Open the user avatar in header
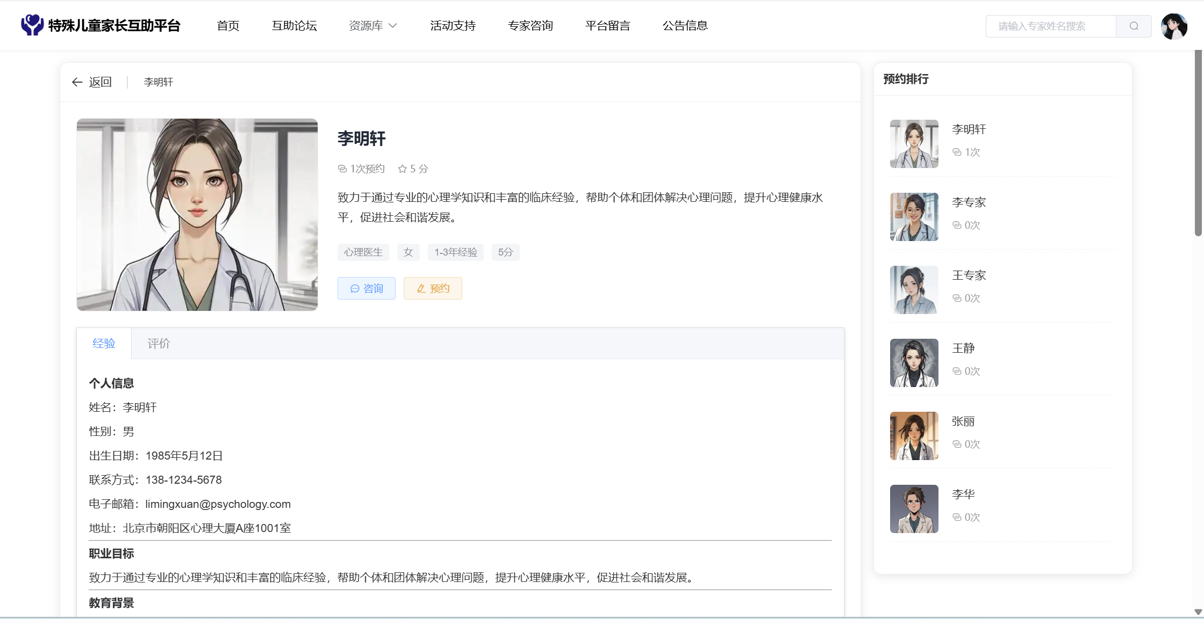The height and width of the screenshot is (619, 1204). pyautogui.click(x=1173, y=26)
